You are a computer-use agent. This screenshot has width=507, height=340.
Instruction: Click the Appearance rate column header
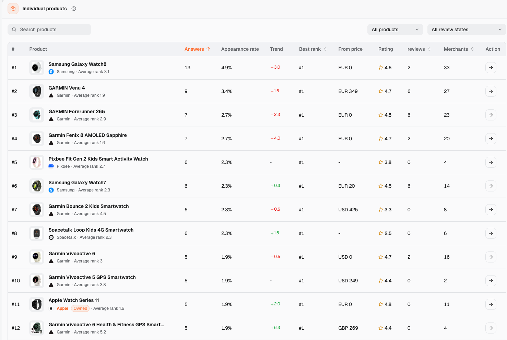(x=240, y=49)
